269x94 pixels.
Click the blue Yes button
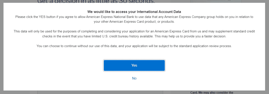[x=134, y=65]
